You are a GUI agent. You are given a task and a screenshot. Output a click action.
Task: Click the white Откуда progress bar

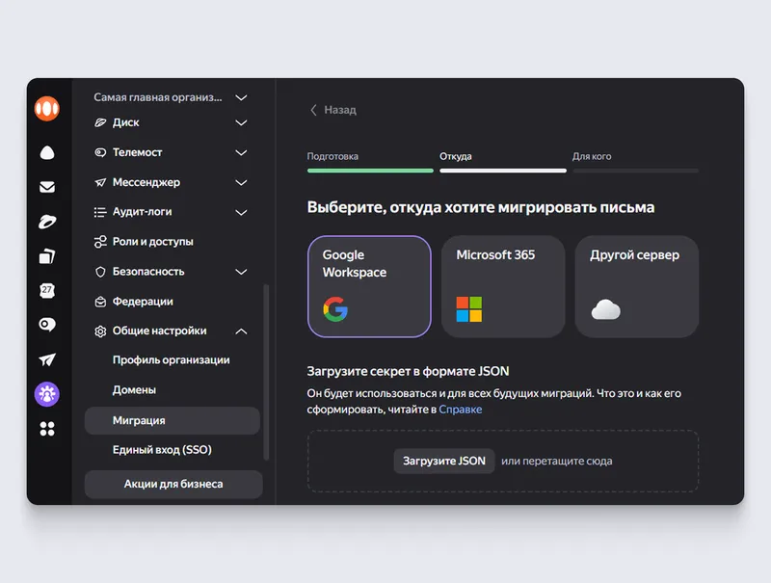click(503, 171)
